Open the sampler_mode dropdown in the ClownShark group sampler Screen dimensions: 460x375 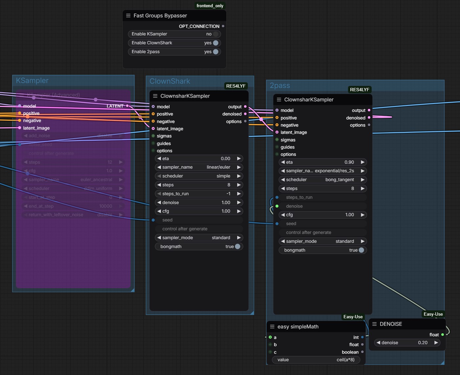pos(199,238)
